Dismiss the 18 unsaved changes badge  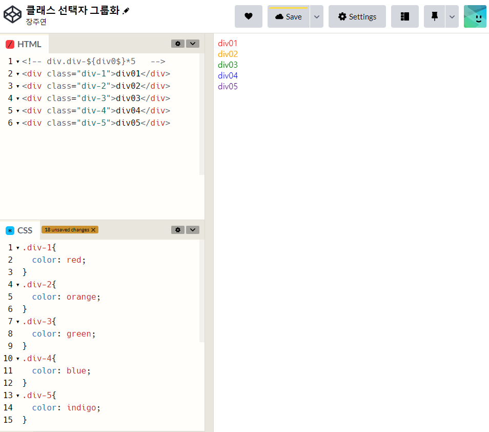coord(93,230)
